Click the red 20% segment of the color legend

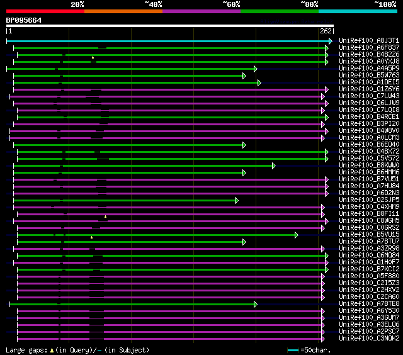click(45, 11)
